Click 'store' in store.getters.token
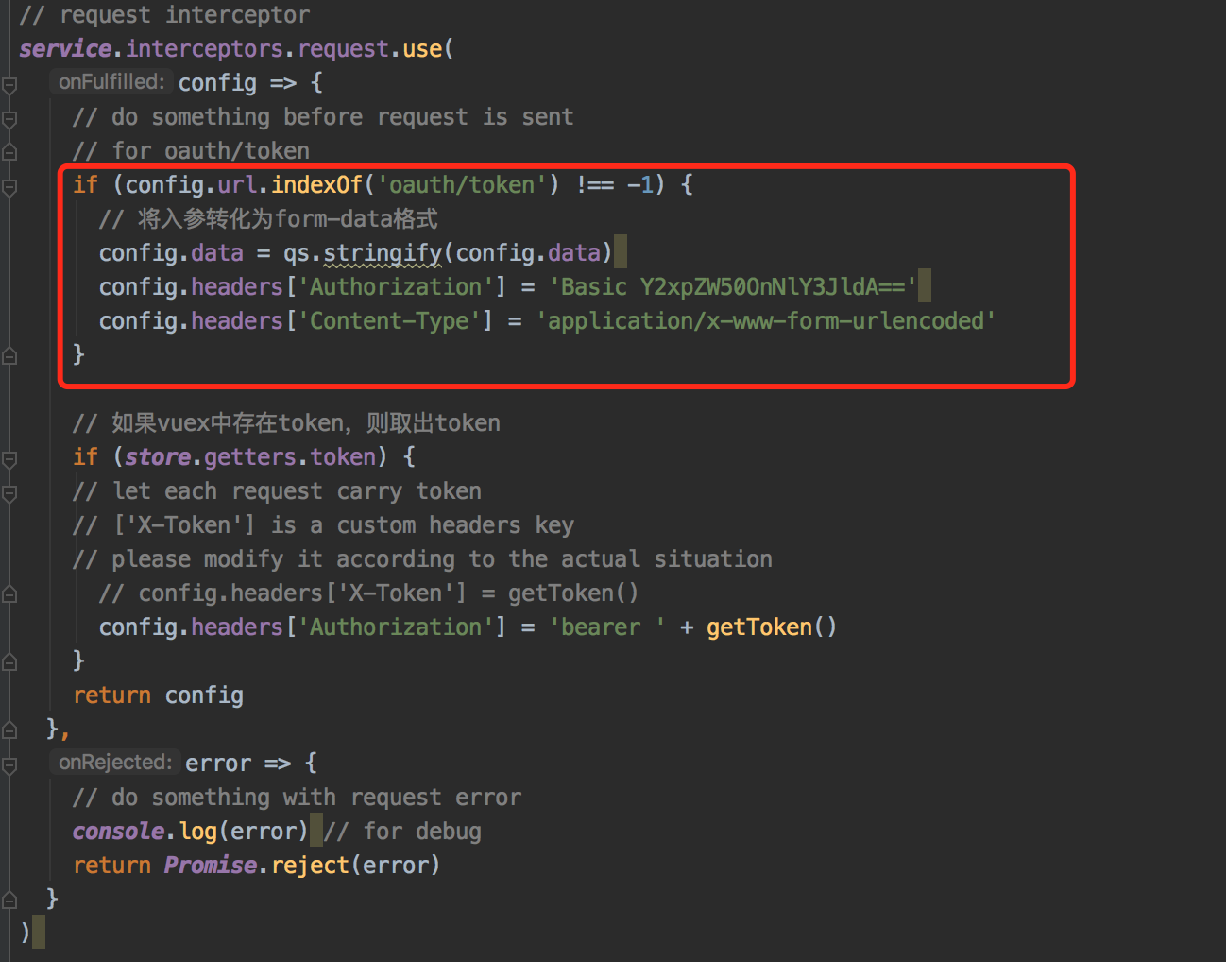1226x962 pixels. pos(158,457)
